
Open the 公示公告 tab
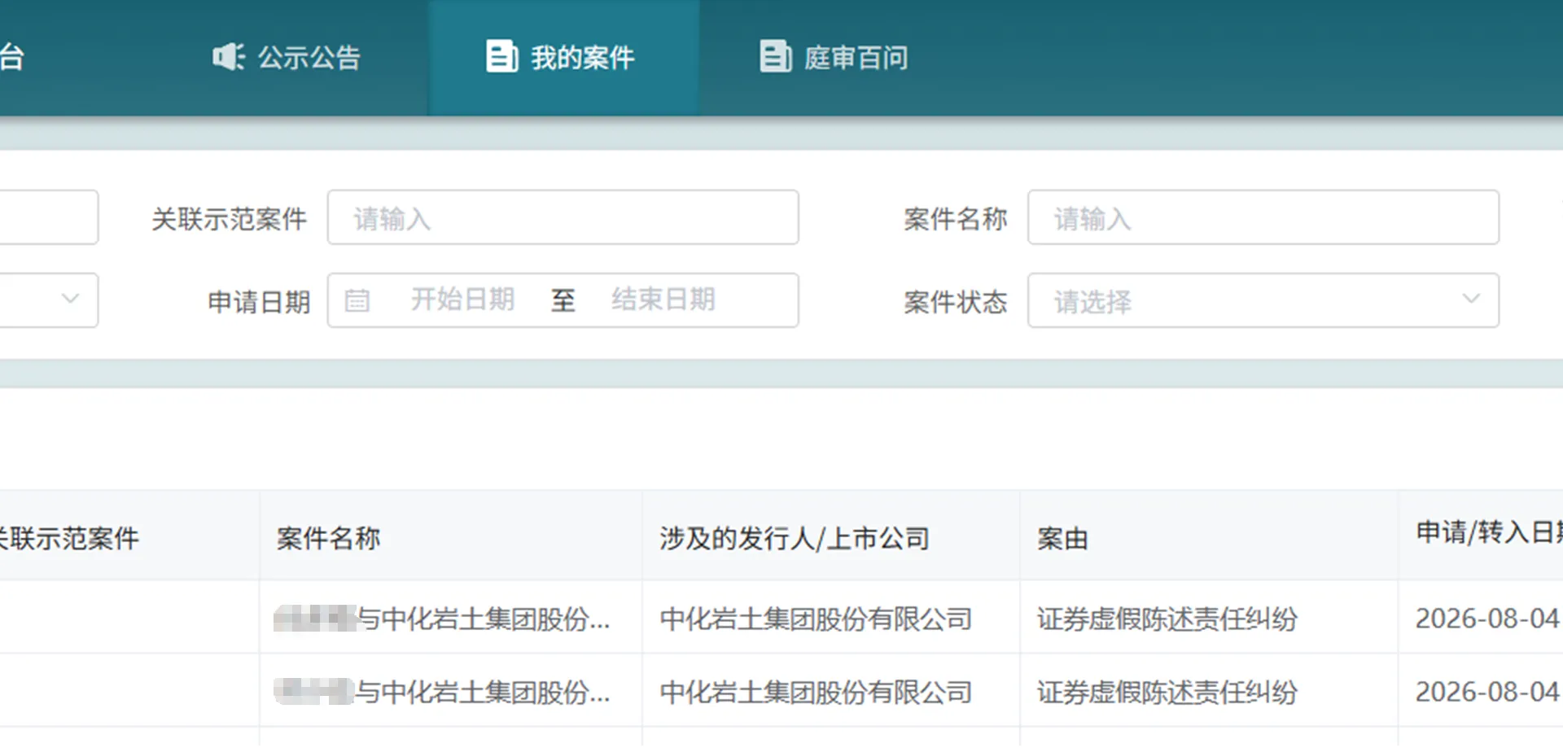[286, 58]
